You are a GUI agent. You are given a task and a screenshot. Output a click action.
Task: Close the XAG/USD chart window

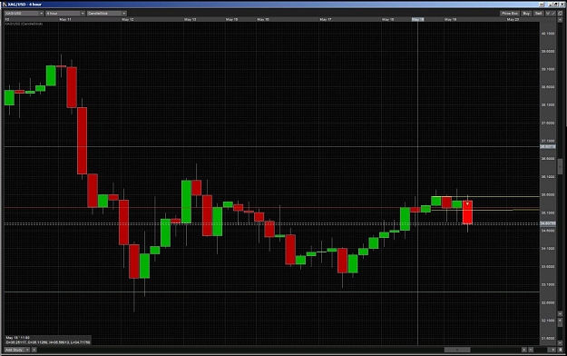[562, 5]
